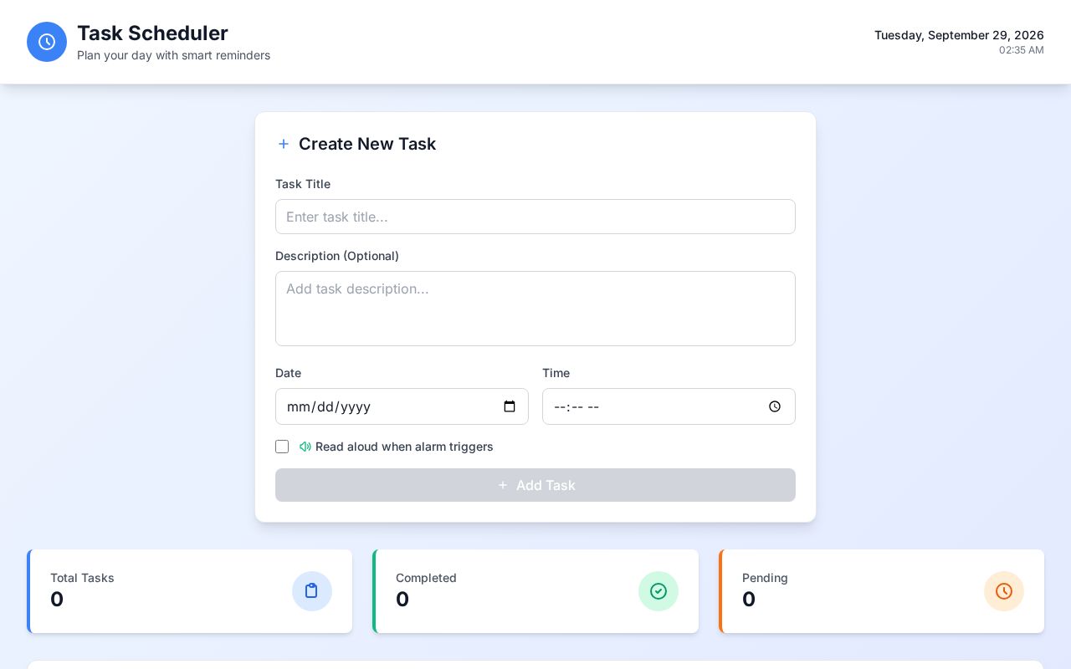Viewport: 1071px width, 669px height.
Task: Click the Completed label
Action: (426, 578)
